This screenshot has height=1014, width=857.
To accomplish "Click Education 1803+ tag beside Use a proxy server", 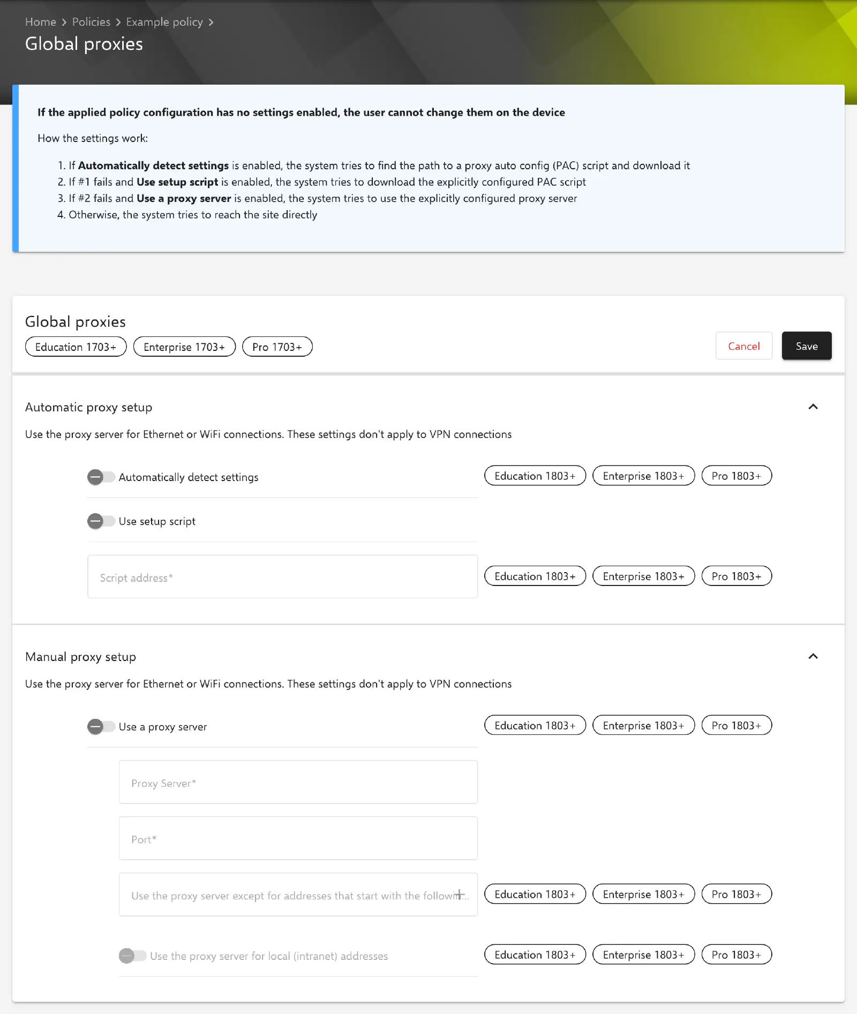I will (x=535, y=725).
